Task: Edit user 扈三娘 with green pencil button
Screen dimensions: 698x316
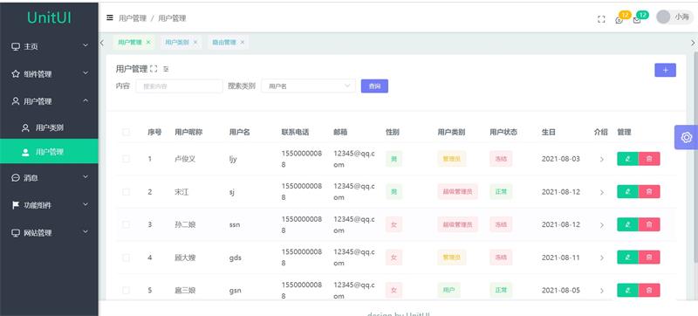Action: 627,290
